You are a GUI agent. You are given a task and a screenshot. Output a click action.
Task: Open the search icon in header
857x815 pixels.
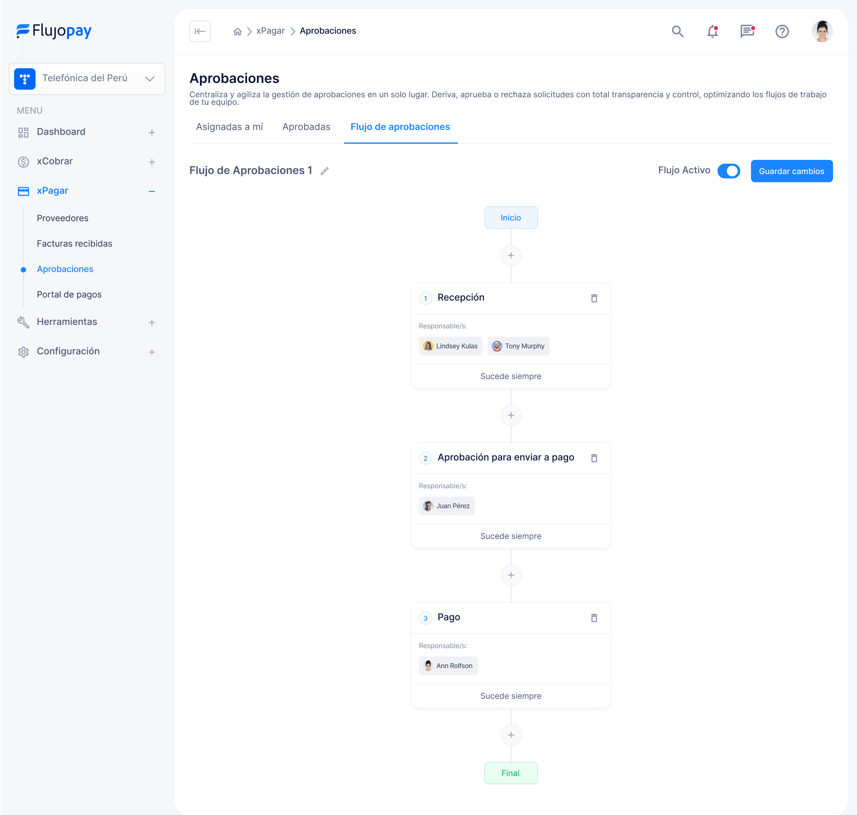click(x=677, y=31)
